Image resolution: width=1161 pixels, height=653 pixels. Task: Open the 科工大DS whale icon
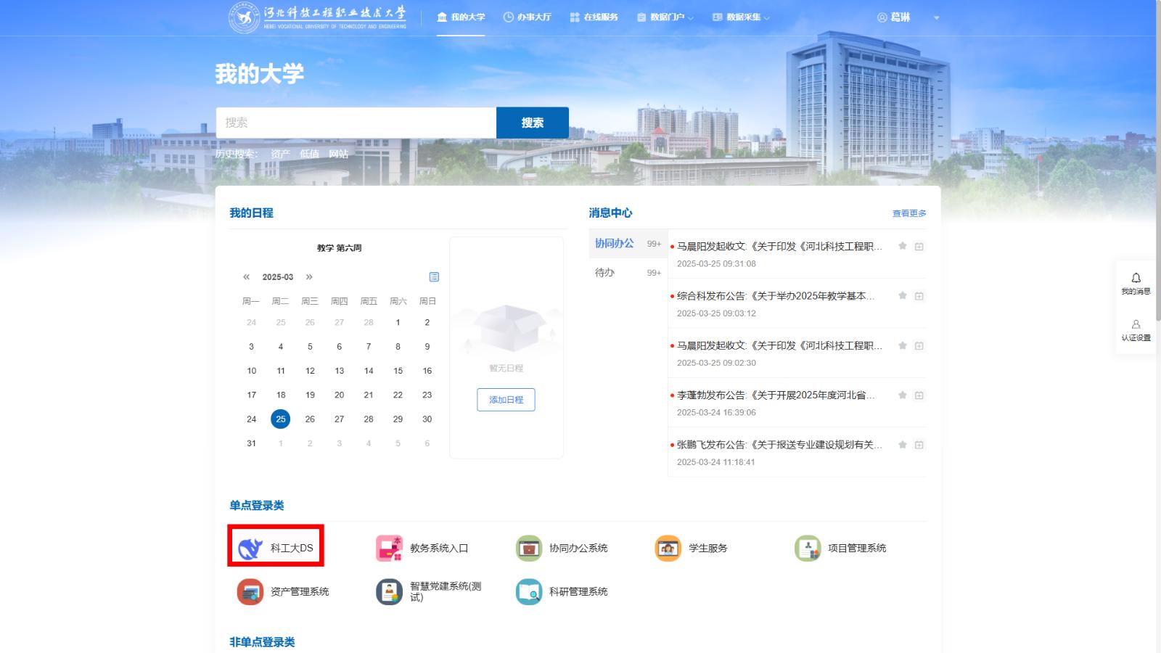[250, 549]
